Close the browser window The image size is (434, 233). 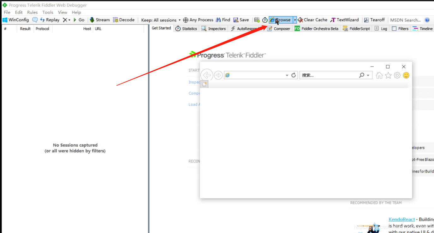[404, 67]
